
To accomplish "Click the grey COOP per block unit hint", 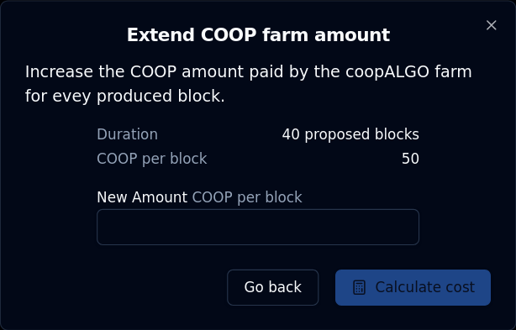I will point(247,197).
